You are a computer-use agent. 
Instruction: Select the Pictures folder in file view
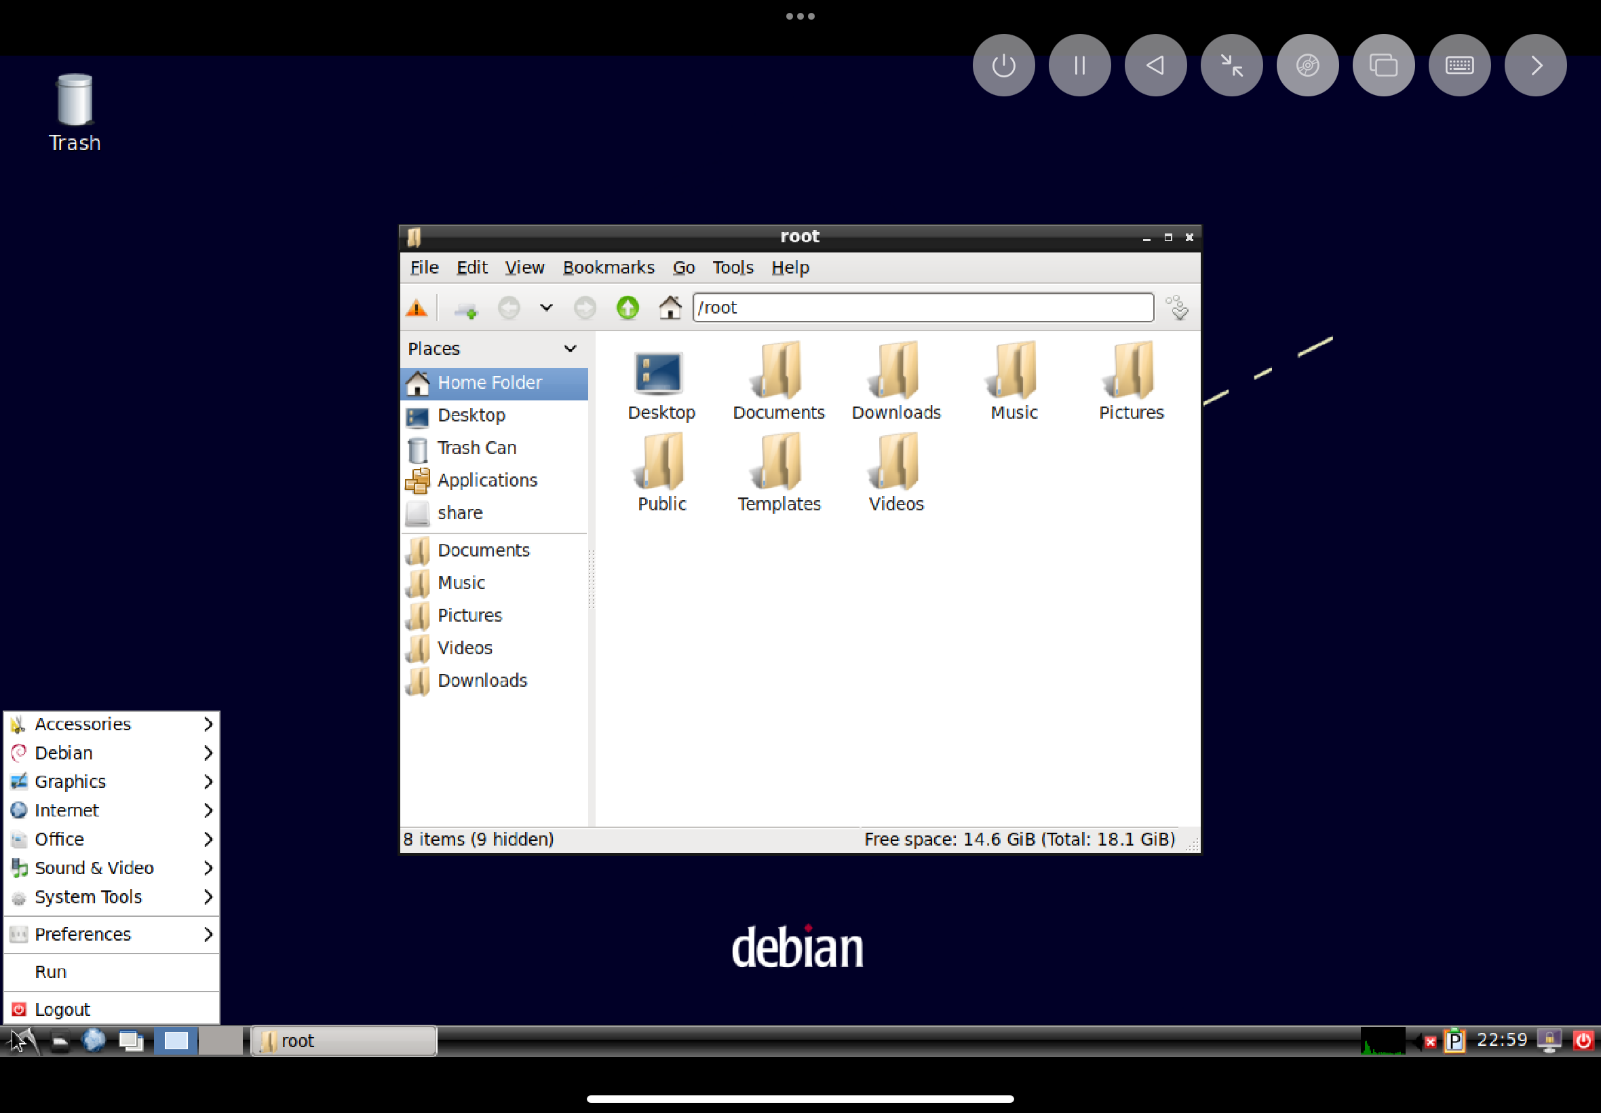click(1132, 382)
